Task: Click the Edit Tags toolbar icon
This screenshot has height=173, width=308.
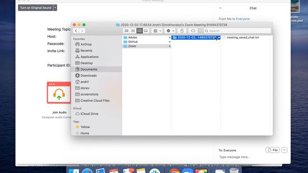Action: click(x=193, y=31)
